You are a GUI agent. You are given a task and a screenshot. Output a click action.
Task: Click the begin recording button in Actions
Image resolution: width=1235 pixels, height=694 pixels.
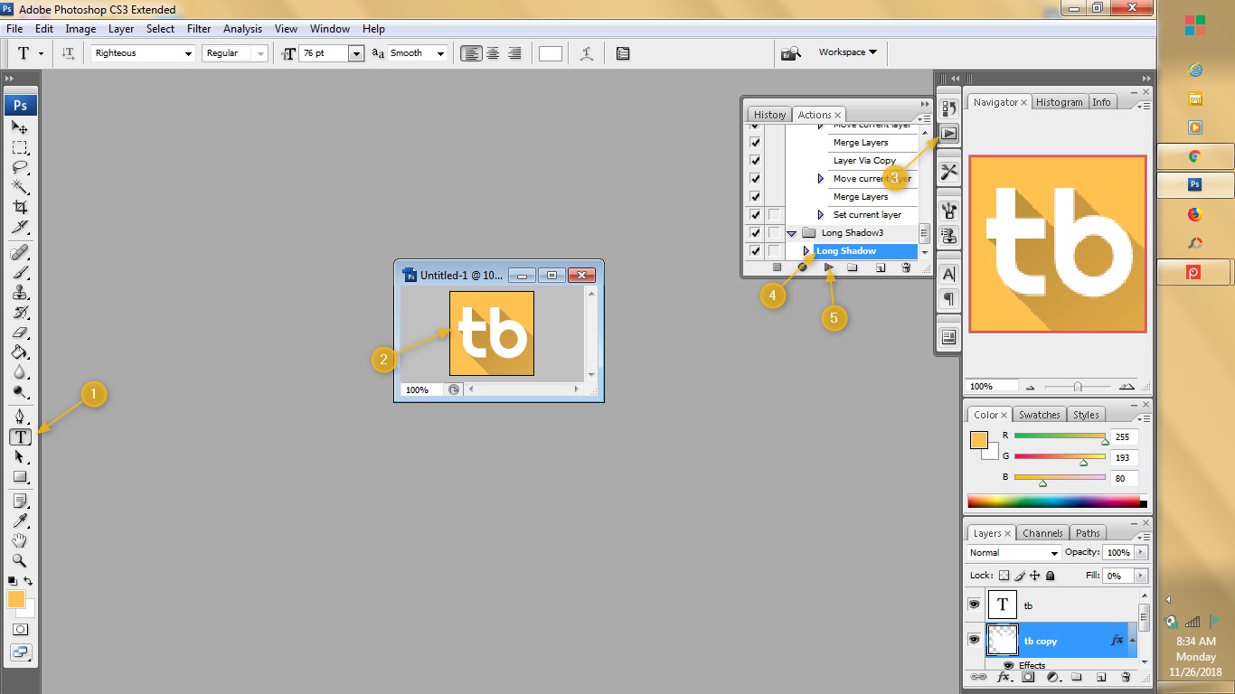point(802,267)
